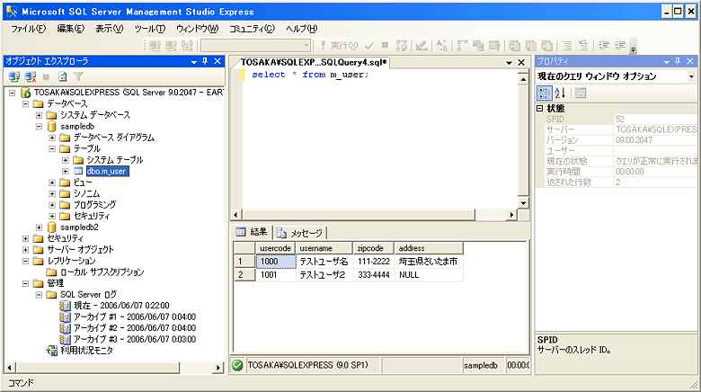Close the SQLQuery4.sql document tab
The height and width of the screenshot is (392, 701).
521,62
